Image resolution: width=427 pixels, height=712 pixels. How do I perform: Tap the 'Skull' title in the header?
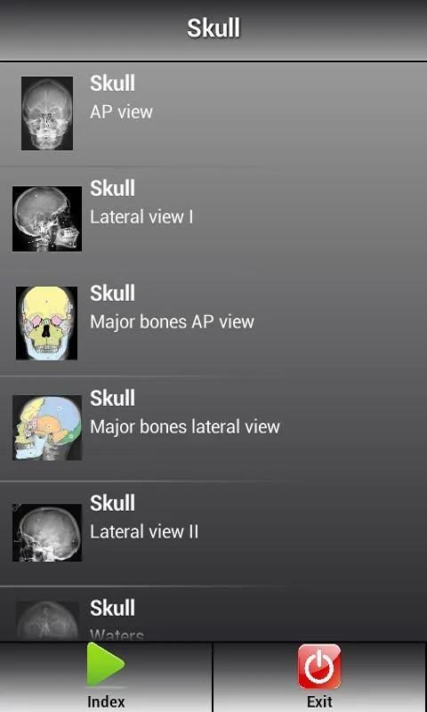coord(213,28)
